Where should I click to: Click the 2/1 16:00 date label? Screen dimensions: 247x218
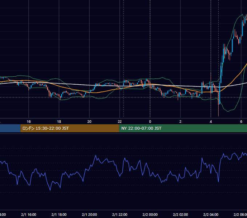pos(29,214)
